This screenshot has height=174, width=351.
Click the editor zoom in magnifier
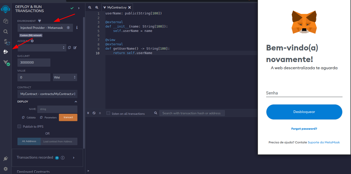click(97, 8)
